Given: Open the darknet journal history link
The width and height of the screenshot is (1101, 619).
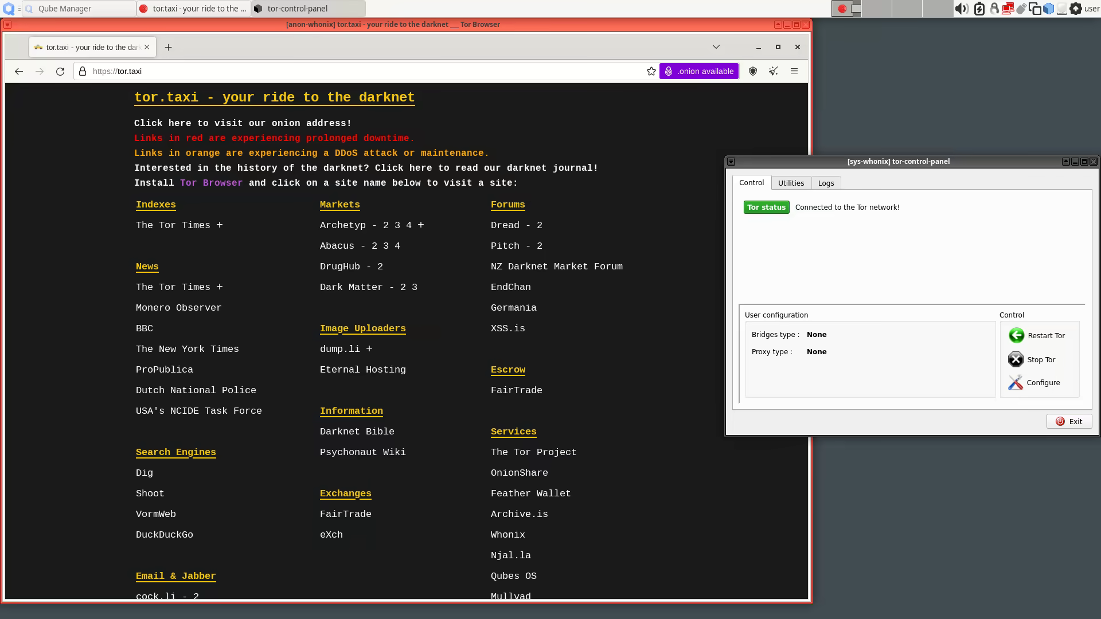Looking at the screenshot, I should click(x=486, y=168).
